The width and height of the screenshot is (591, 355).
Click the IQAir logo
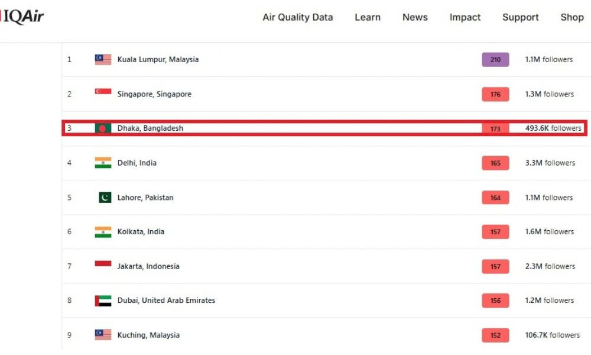(x=22, y=17)
